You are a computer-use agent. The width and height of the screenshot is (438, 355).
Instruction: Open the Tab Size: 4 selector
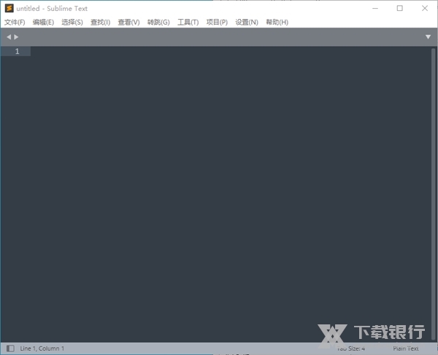(351, 348)
